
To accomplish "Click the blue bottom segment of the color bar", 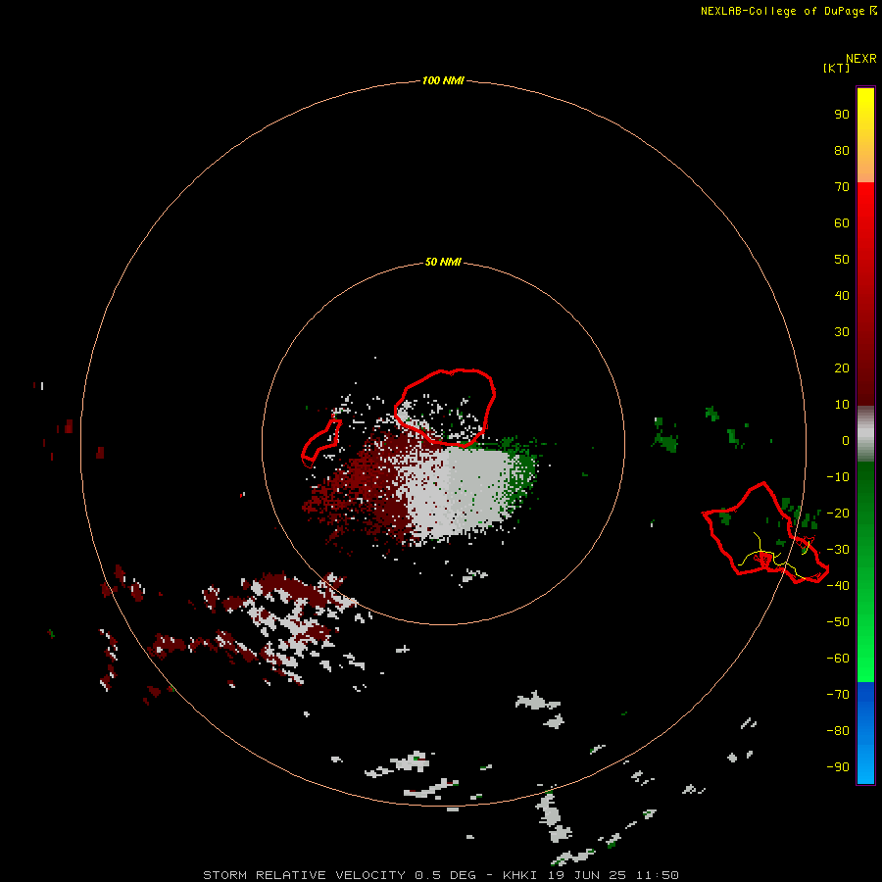I will (865, 733).
